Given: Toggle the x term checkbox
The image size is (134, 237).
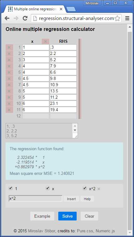Looking at the screenshot, I should coord(48,188).
